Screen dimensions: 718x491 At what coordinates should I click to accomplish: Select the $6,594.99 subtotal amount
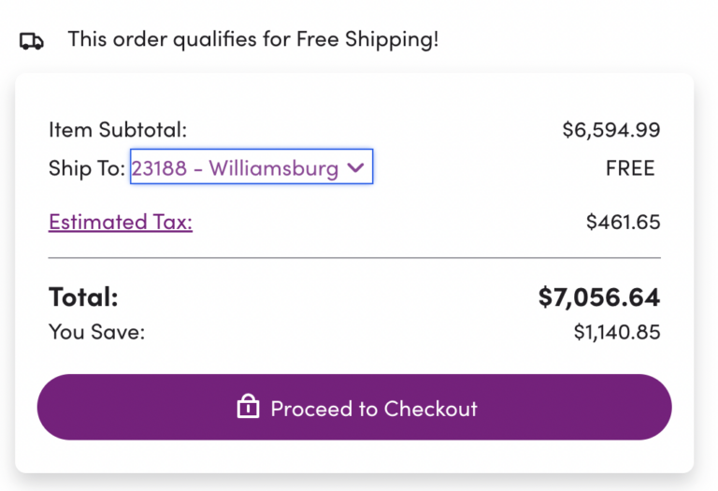(610, 129)
